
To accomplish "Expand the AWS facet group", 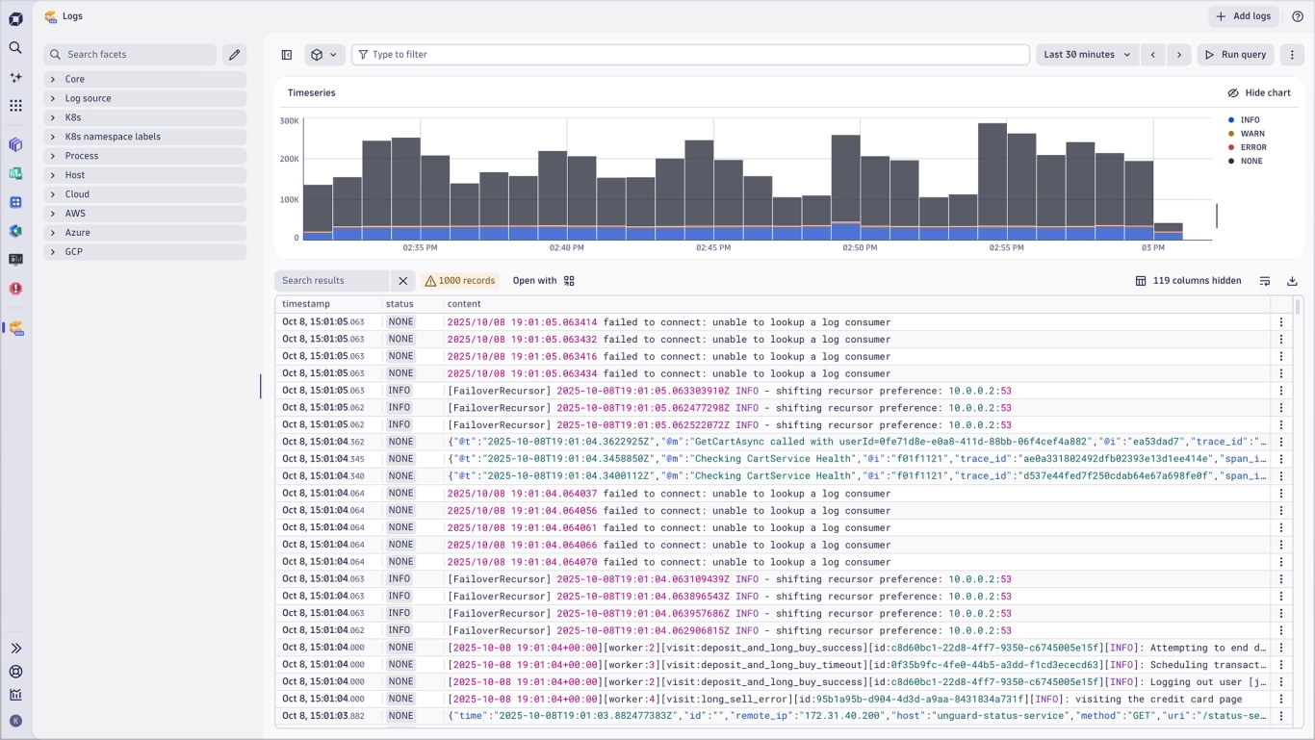I will pyautogui.click(x=75, y=214).
